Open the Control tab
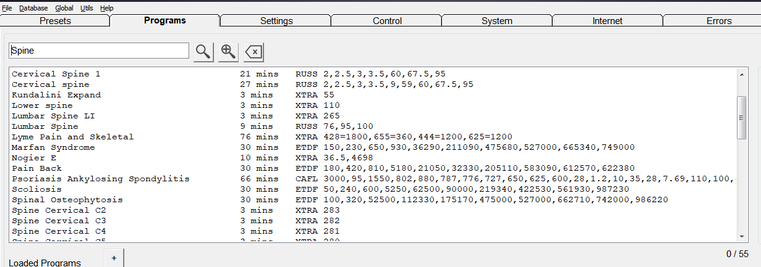The image size is (761, 267). coord(387,21)
